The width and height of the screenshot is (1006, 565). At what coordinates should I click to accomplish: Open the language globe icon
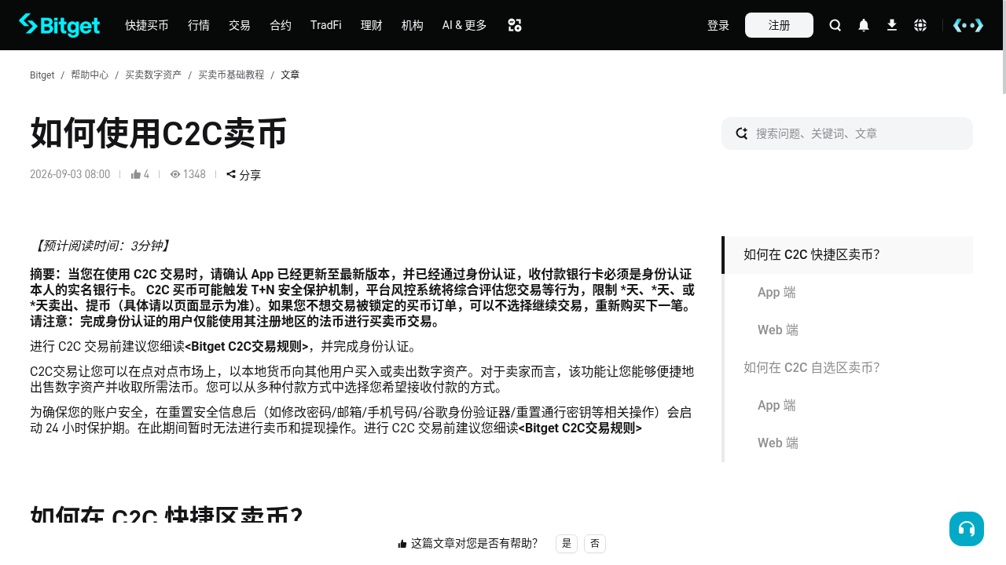pyautogui.click(x=920, y=25)
